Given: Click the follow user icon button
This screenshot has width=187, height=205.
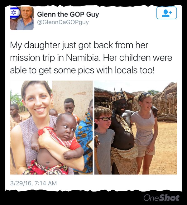Looking at the screenshot, I should click(166, 13).
